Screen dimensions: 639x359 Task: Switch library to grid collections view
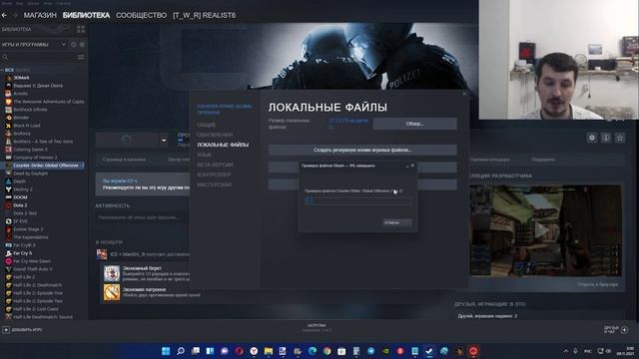point(81,29)
